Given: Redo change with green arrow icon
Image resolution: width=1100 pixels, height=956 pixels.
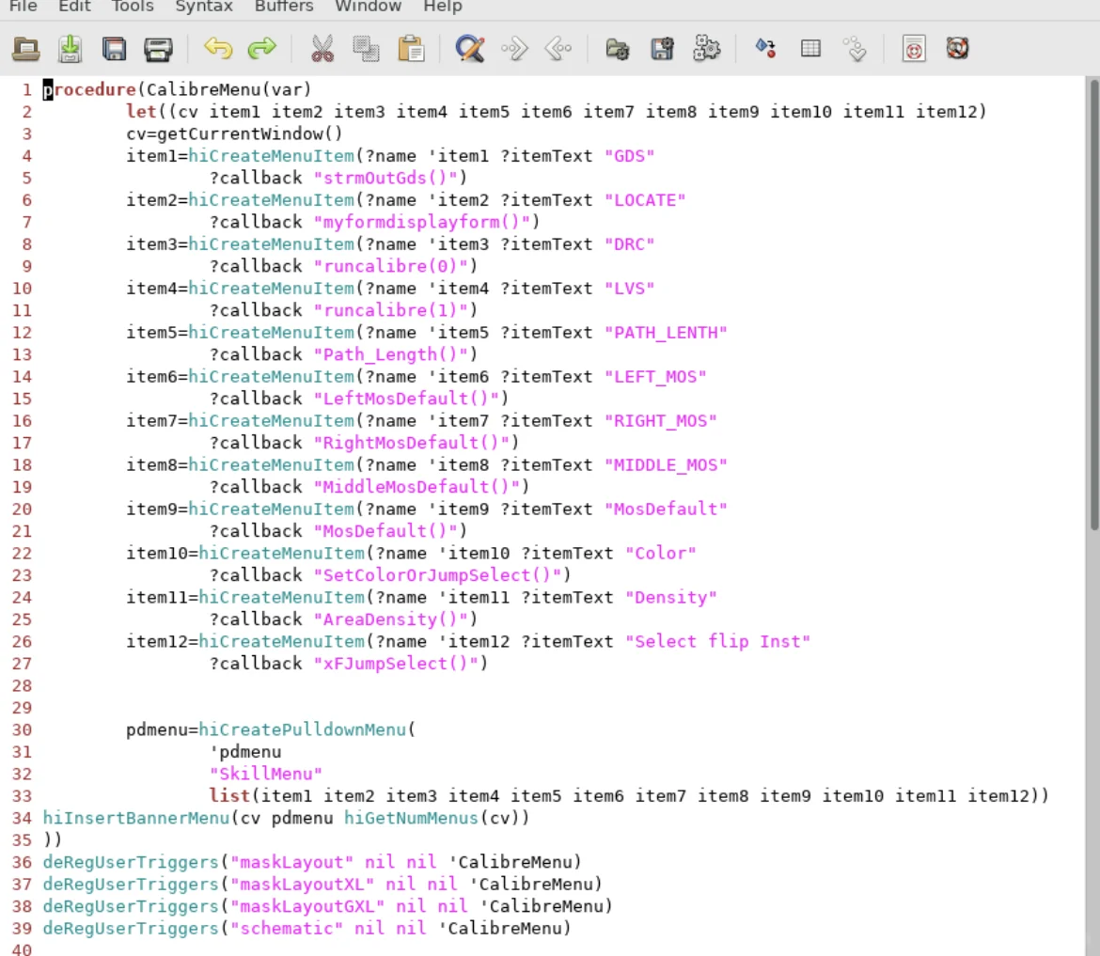Looking at the screenshot, I should [x=261, y=48].
